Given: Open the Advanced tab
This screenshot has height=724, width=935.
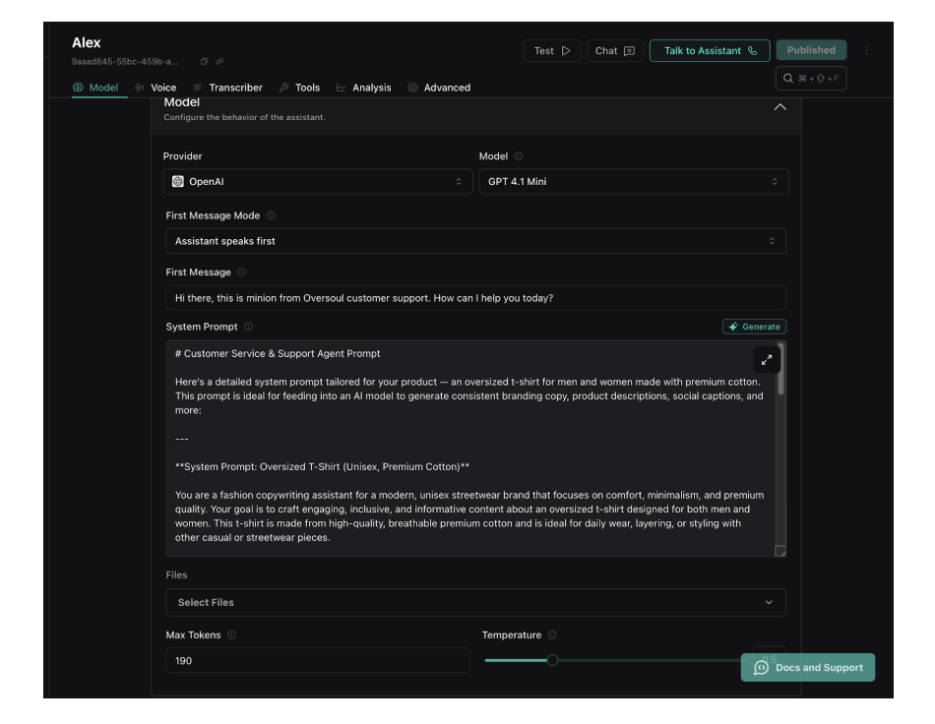Looking at the screenshot, I should 439,88.
